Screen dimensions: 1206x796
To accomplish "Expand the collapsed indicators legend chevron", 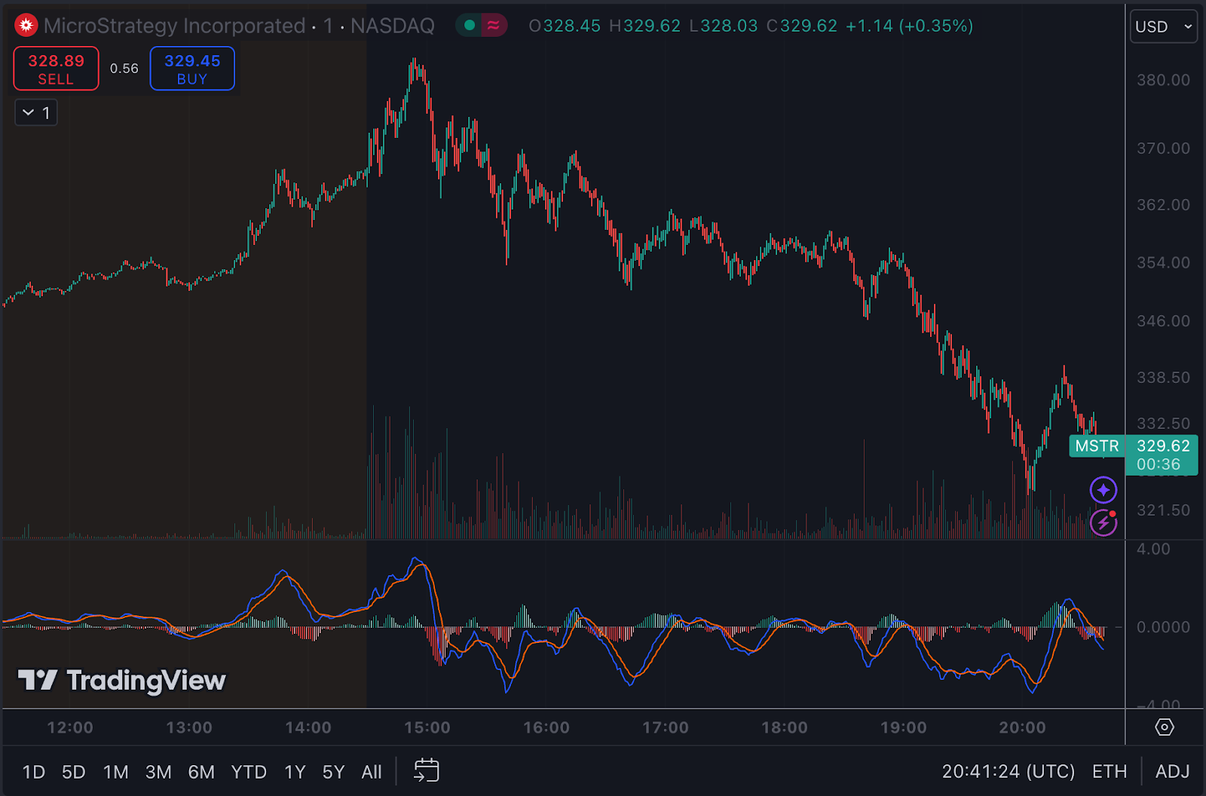I will click(36, 113).
